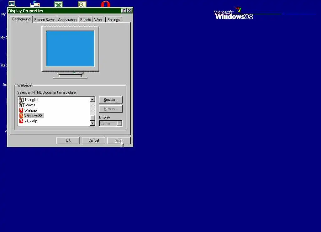Viewport: 321px width, 232px height.
Task: Select the Triangles wallpaper entry
Action: [31, 100]
